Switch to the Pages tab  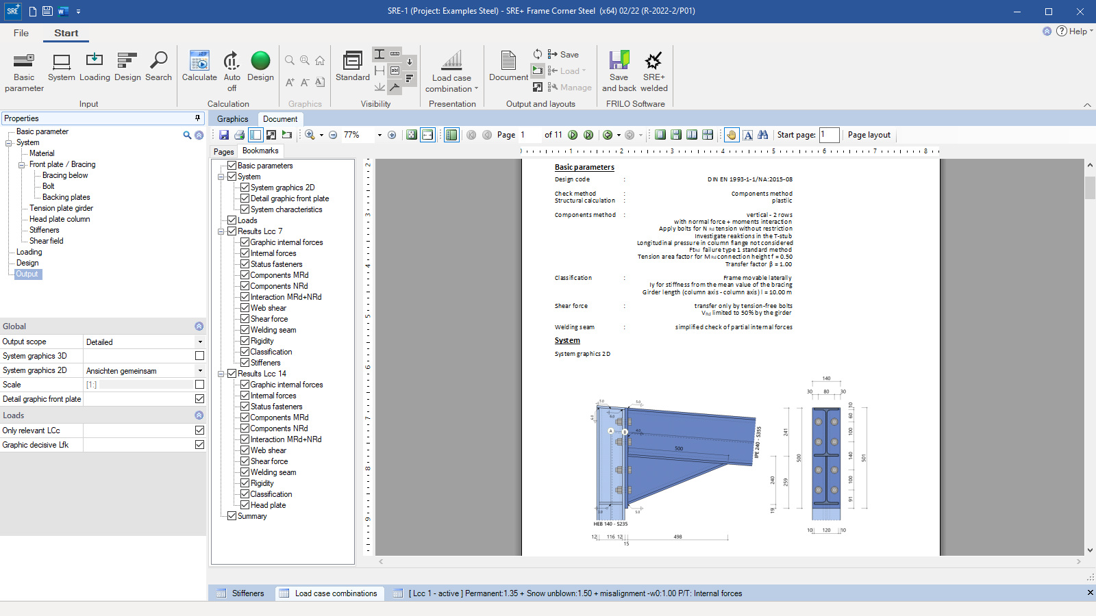[x=223, y=152]
